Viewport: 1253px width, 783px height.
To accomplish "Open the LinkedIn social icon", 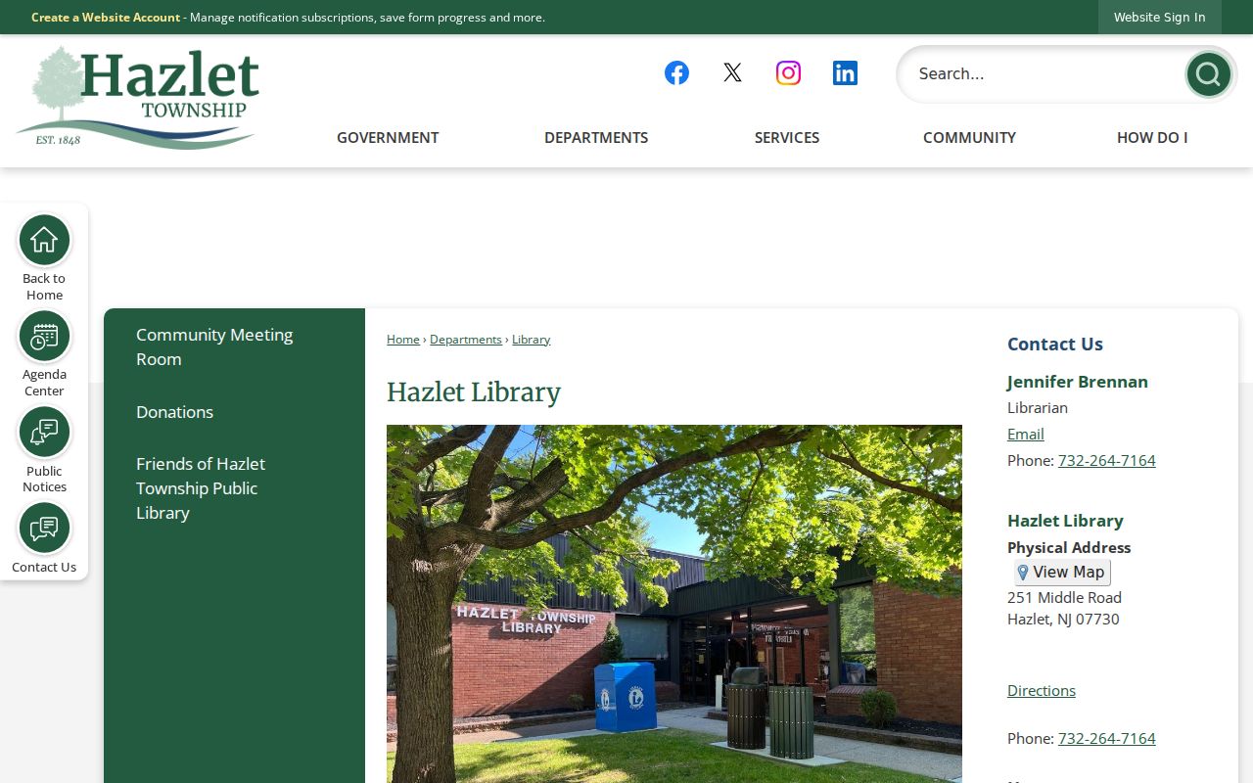I will [x=845, y=73].
